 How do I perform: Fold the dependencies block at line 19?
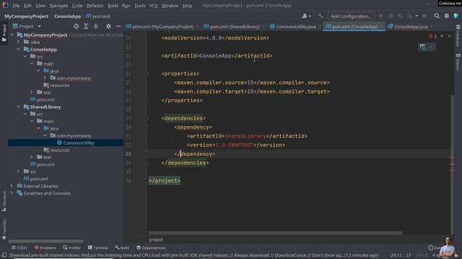(x=147, y=118)
